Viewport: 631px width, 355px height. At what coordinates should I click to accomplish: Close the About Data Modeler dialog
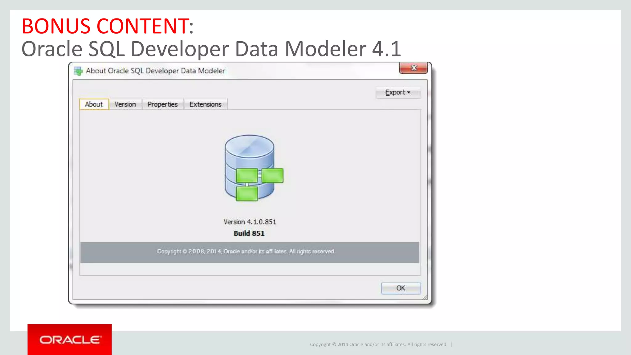coord(413,68)
